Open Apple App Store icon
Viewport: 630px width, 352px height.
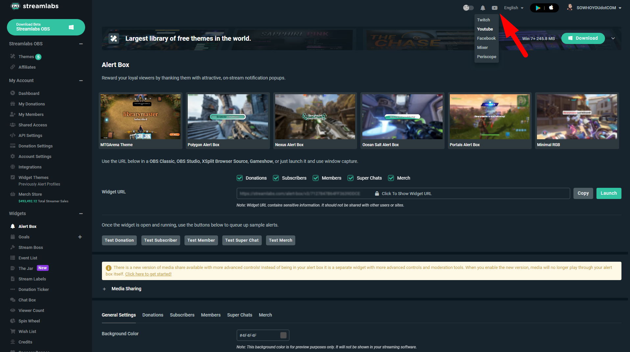point(551,8)
